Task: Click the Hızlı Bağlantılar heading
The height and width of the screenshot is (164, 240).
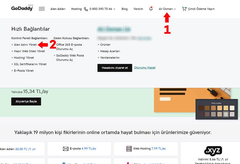Action: 30,29
